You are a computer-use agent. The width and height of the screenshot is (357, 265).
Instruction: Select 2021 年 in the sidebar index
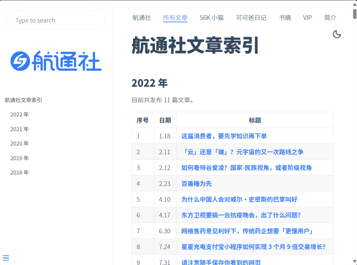[x=20, y=129]
